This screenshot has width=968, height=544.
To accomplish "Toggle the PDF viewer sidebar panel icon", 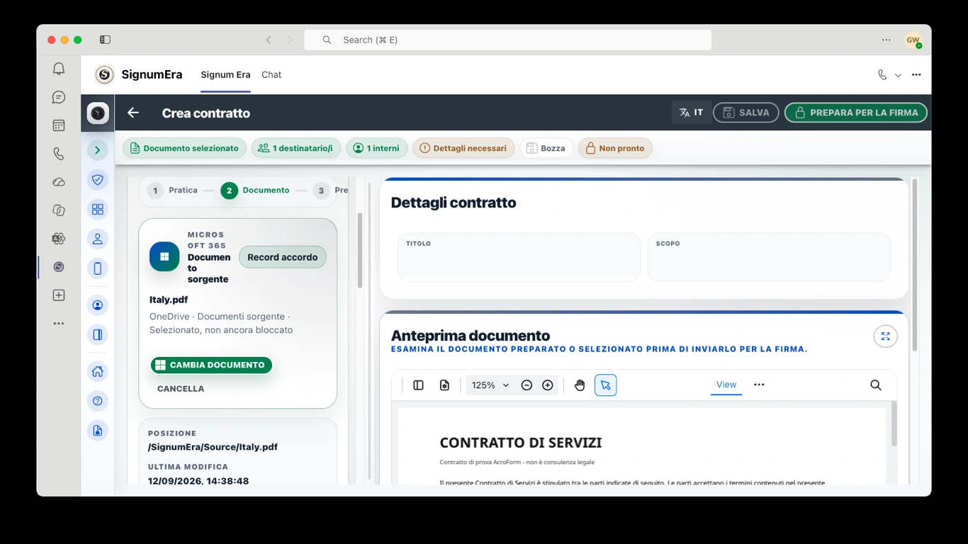I will pos(418,385).
